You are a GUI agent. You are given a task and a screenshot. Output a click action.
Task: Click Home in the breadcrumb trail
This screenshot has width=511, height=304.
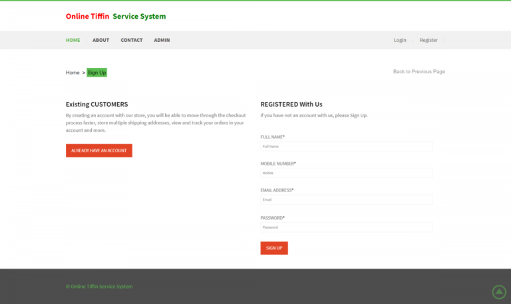pyautogui.click(x=73, y=73)
